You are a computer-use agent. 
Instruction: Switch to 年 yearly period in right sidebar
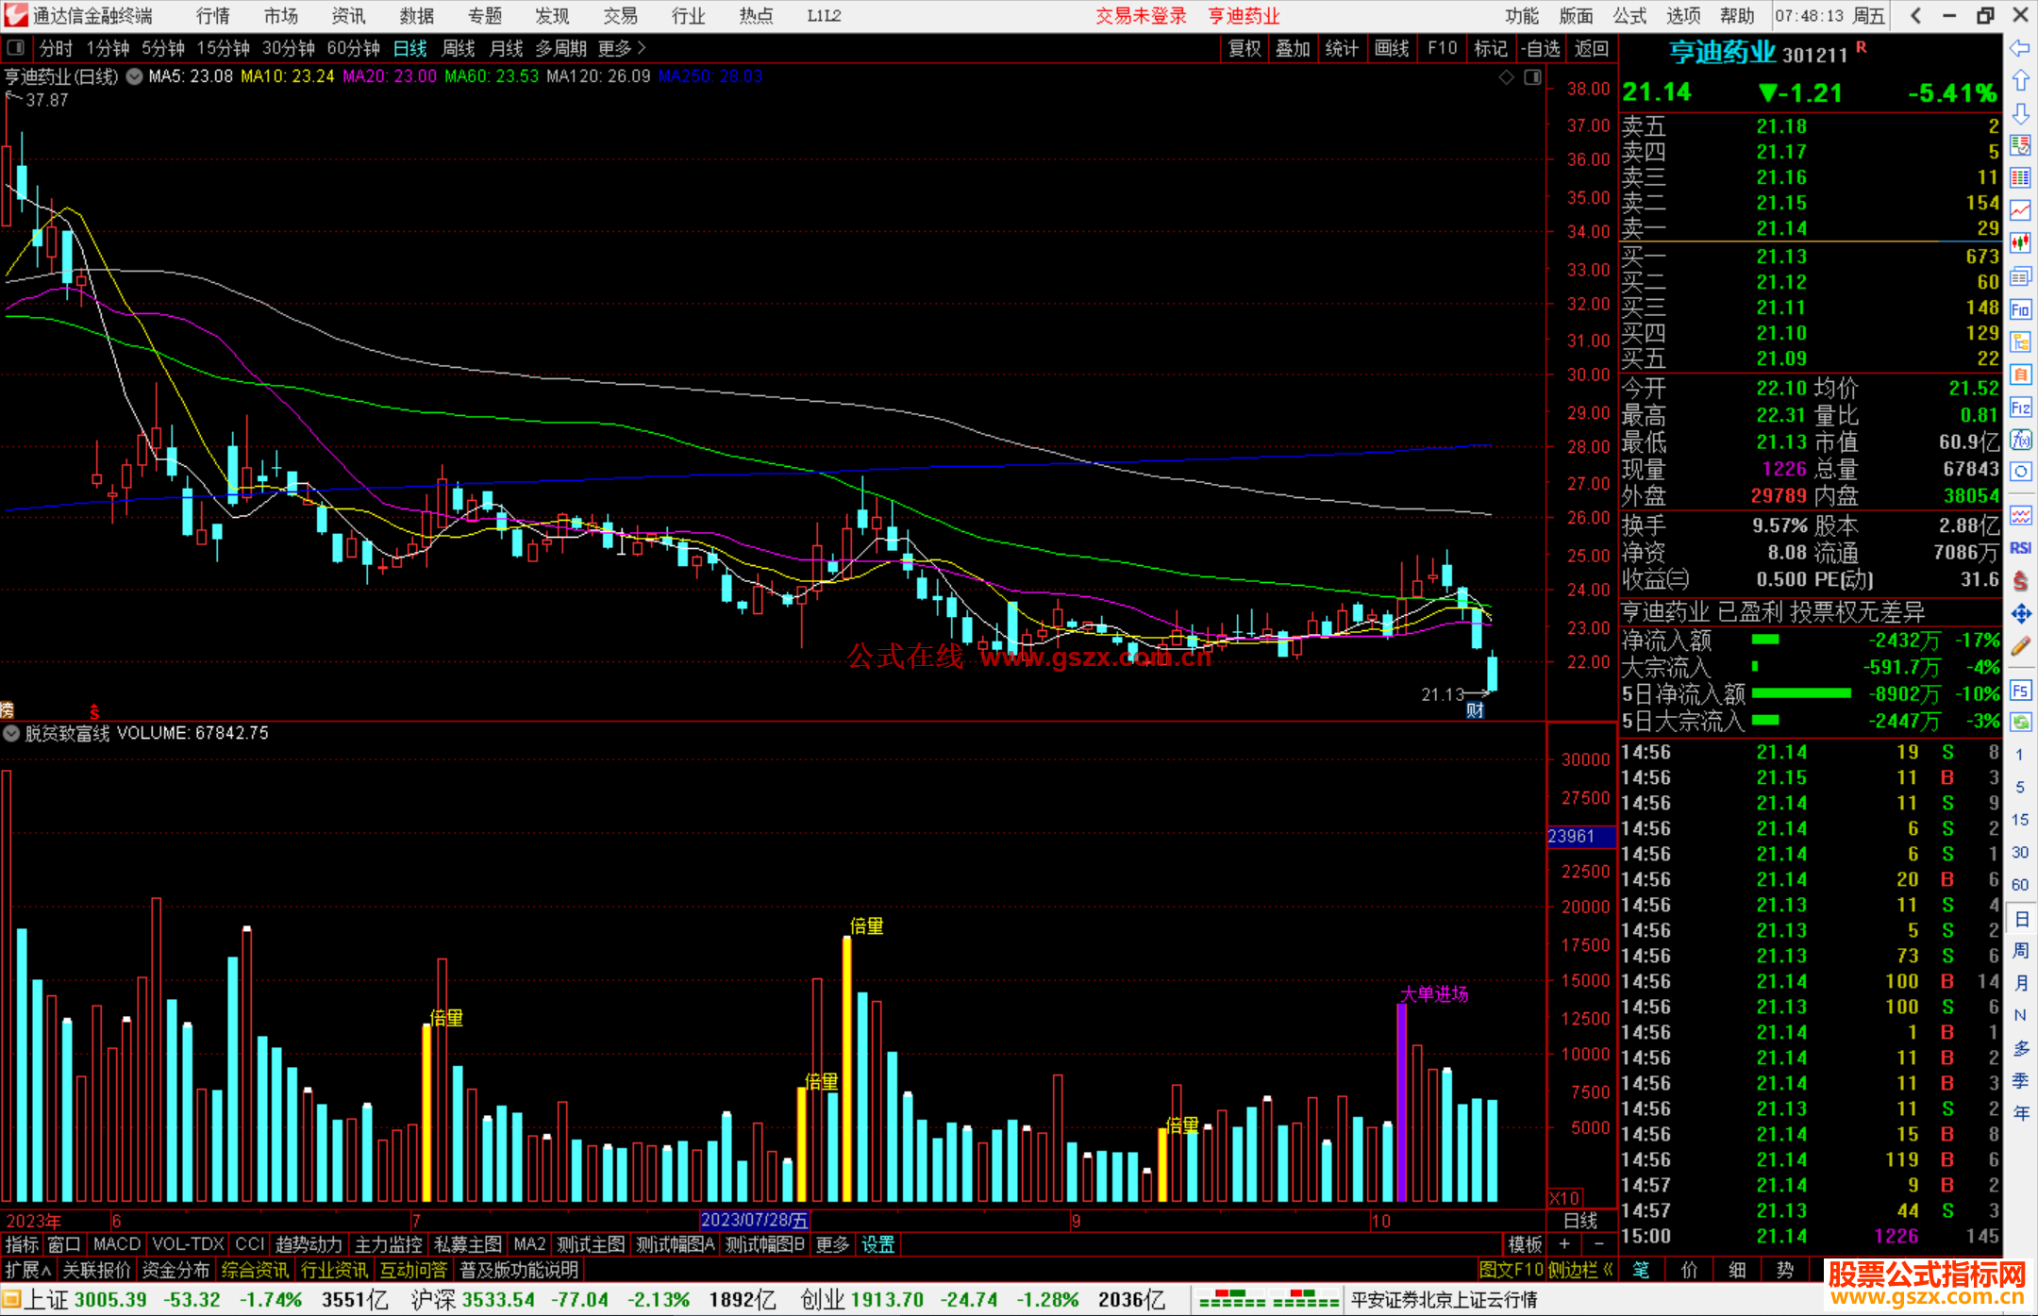pos(2020,1112)
